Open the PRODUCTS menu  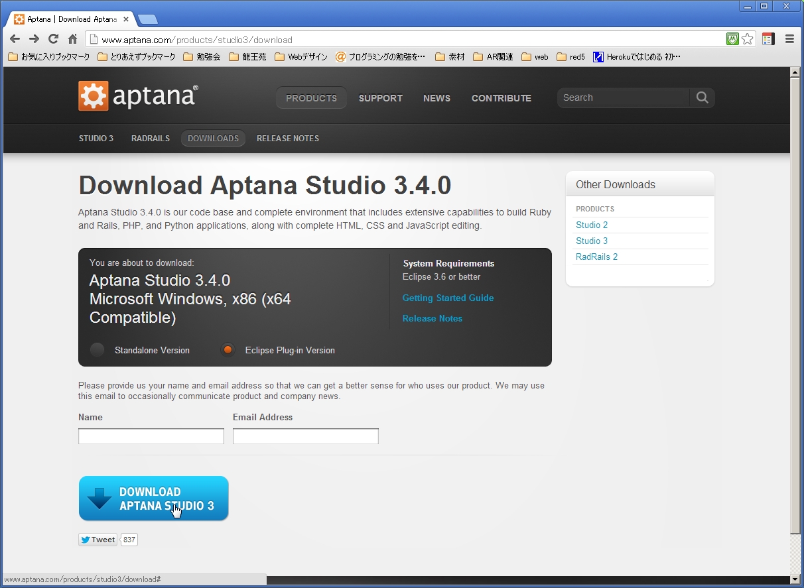[x=312, y=98]
